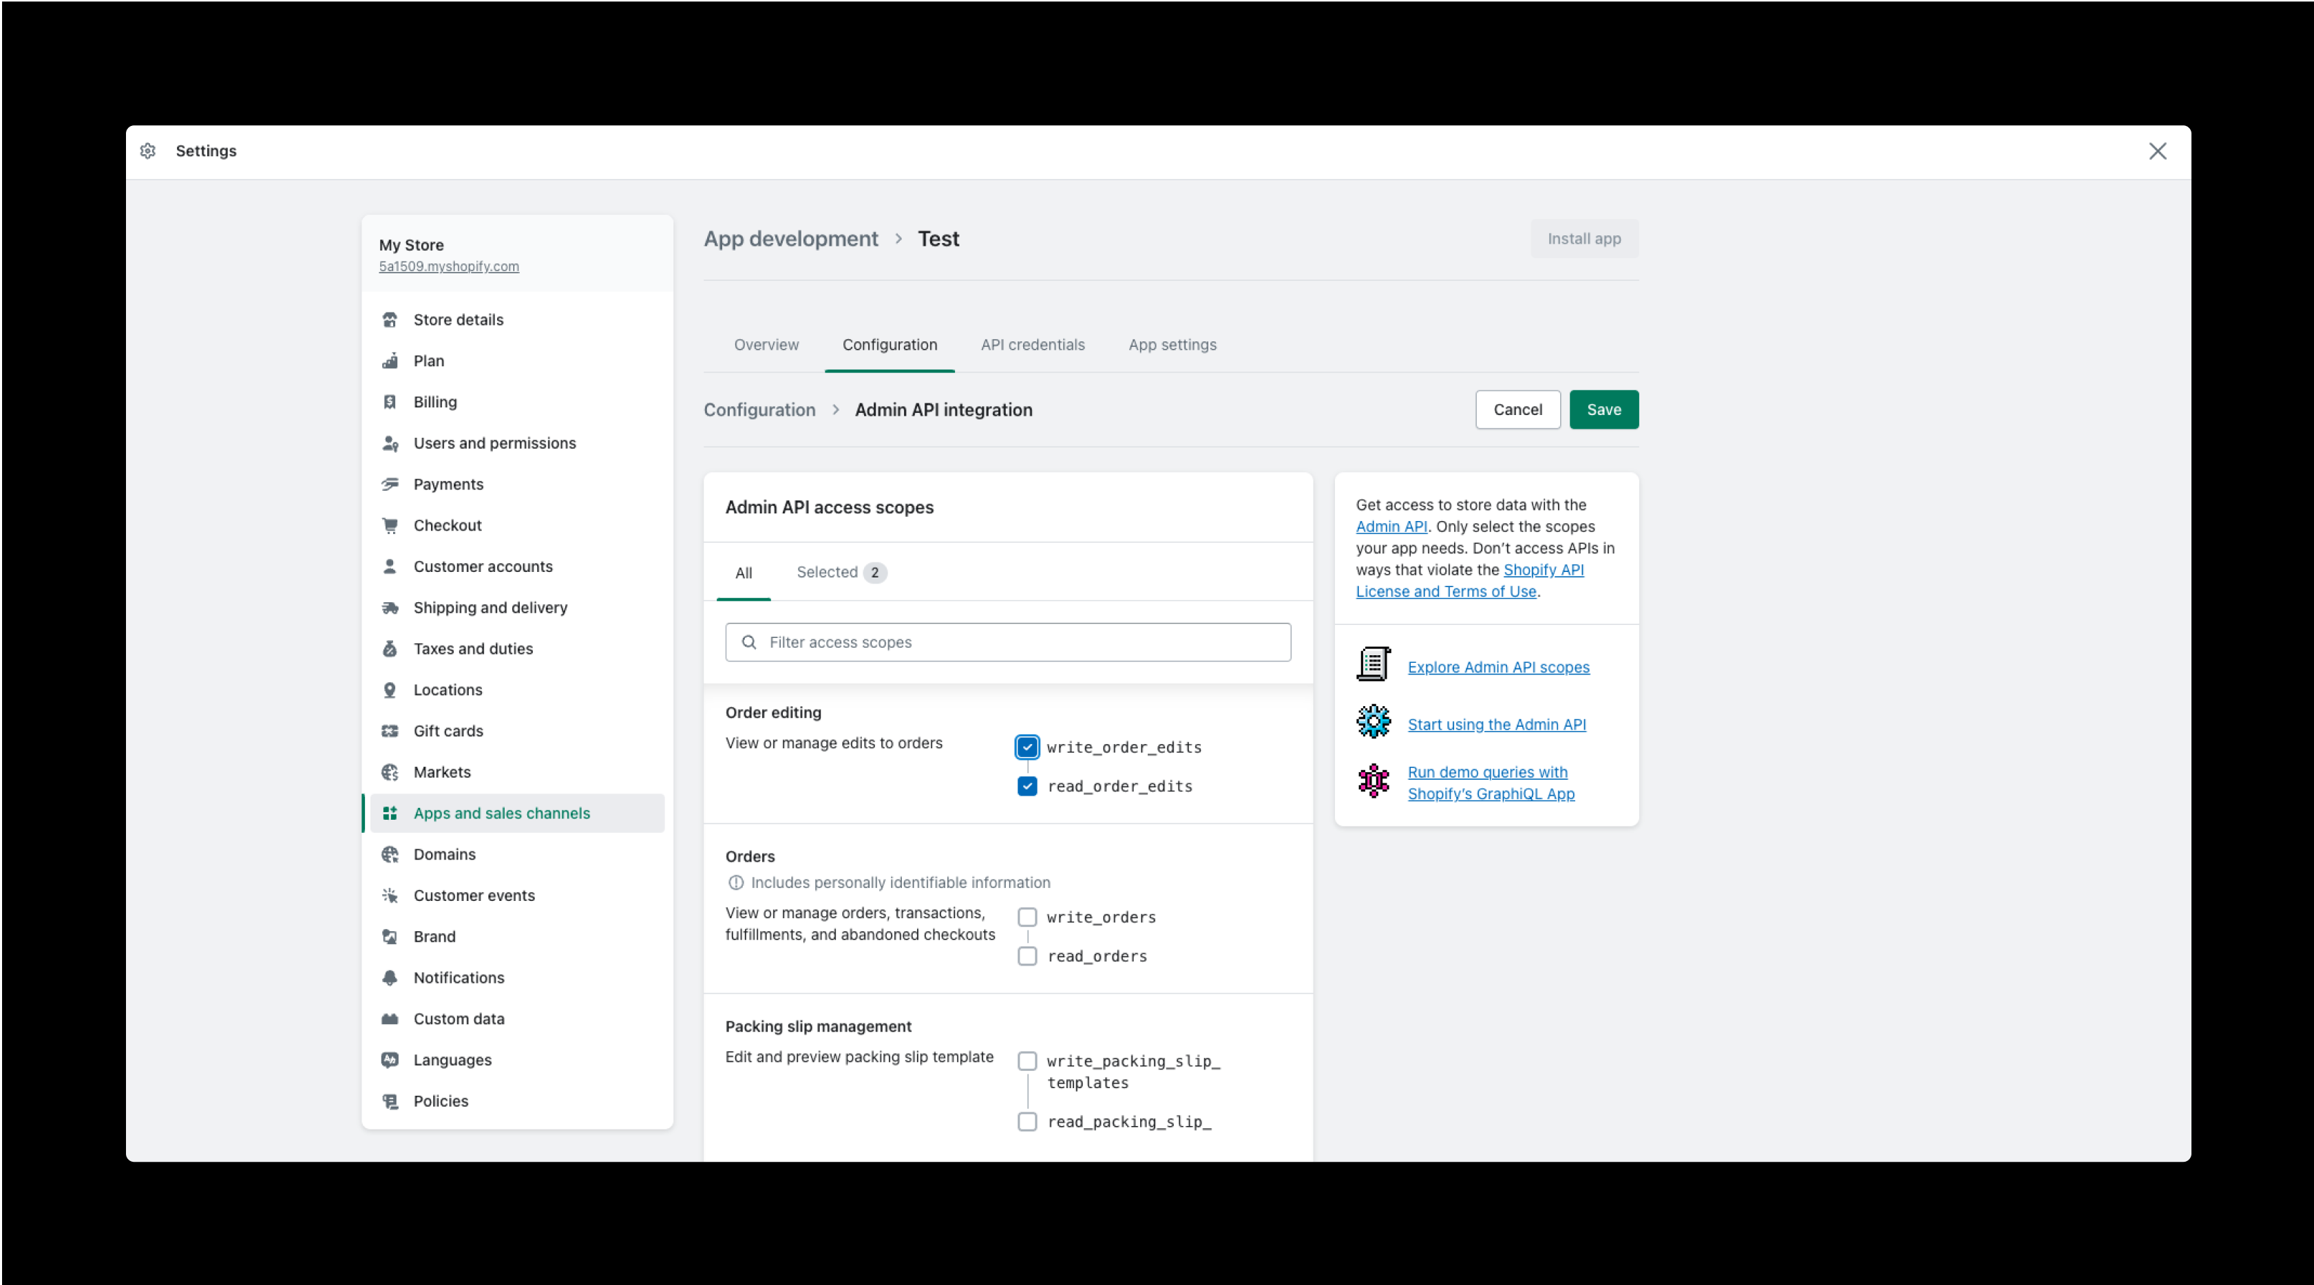The height and width of the screenshot is (1285, 2314).
Task: Switch to the API credentials tab
Action: click(x=1032, y=343)
